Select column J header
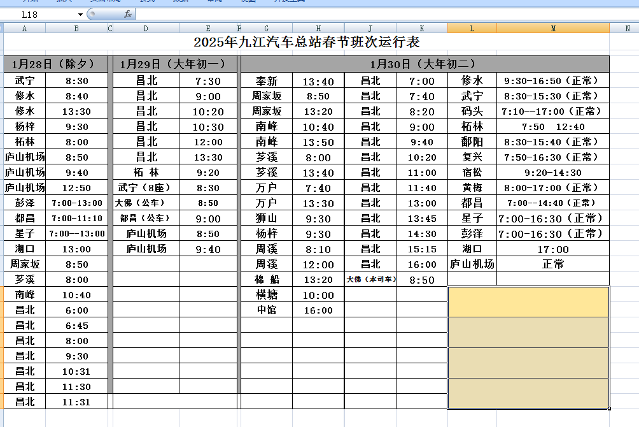This screenshot has width=639, height=427. [x=370, y=28]
